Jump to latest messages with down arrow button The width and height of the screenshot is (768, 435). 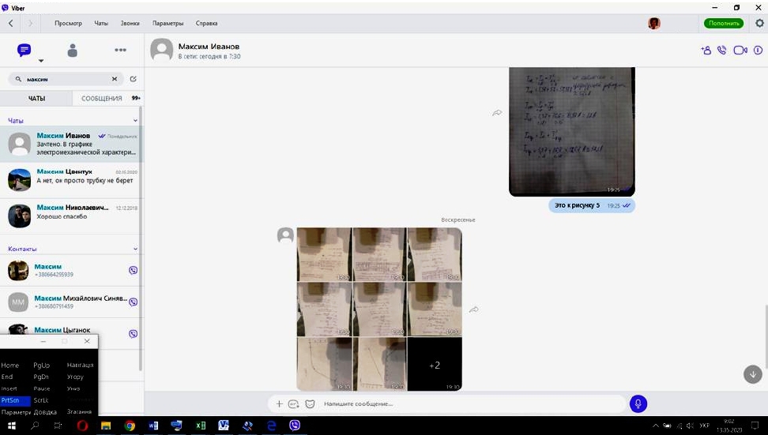[x=752, y=373]
